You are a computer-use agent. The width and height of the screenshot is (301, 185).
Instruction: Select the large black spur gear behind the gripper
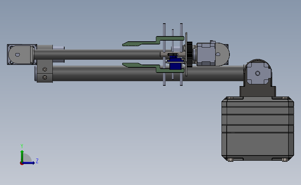pos(190,54)
